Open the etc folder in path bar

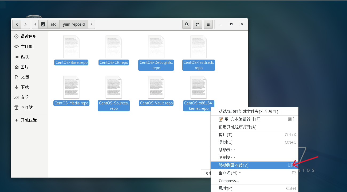pyautogui.click(x=53, y=24)
